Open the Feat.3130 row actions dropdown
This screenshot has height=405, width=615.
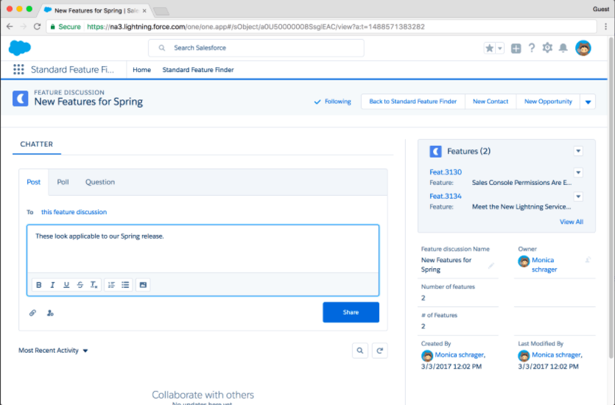pyautogui.click(x=578, y=172)
